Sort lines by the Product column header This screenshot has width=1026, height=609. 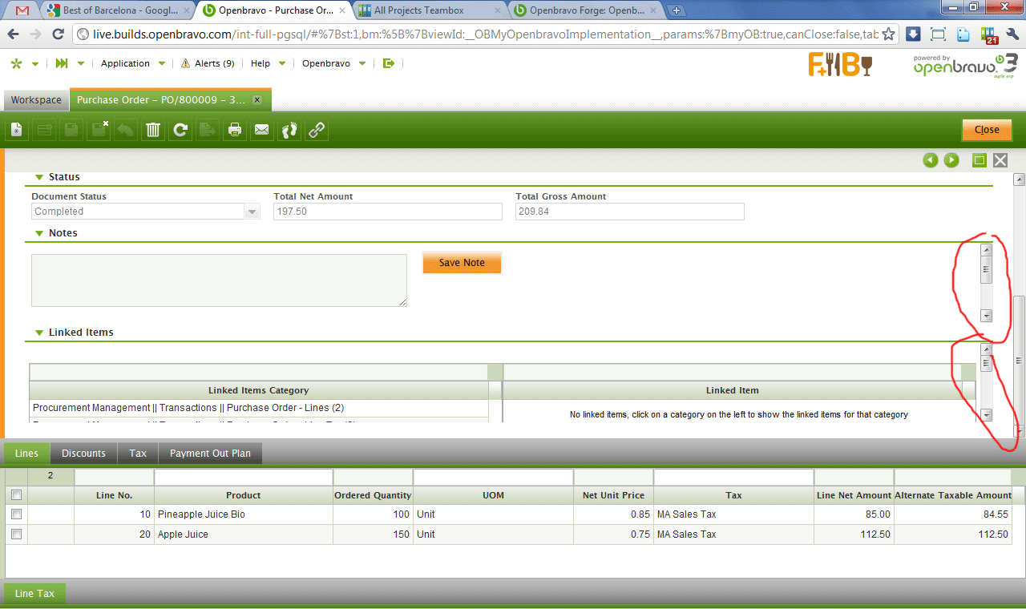[x=244, y=495]
